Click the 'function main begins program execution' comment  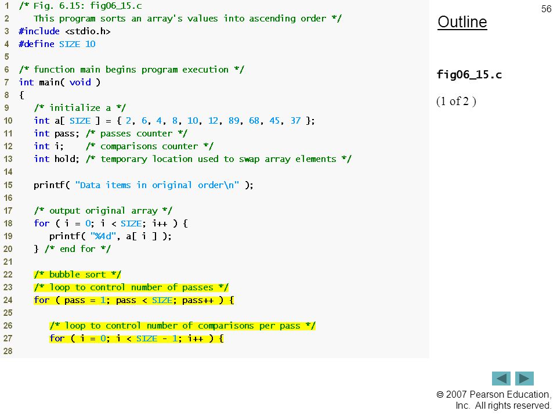click(x=132, y=70)
